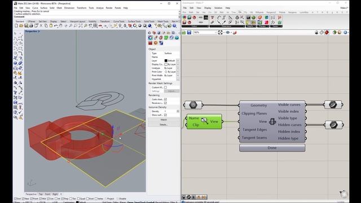361x203 pixels.
Task: Open the Linetype dropdown
Action: pyautogui.click(x=178, y=68)
